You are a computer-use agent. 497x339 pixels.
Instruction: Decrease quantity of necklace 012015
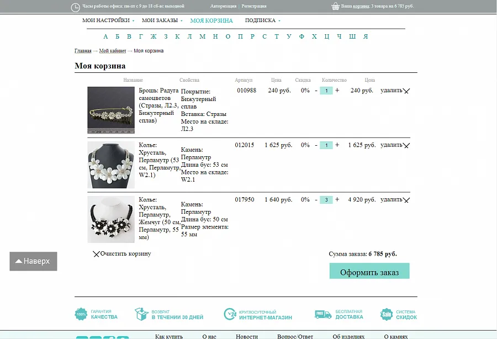(316, 145)
